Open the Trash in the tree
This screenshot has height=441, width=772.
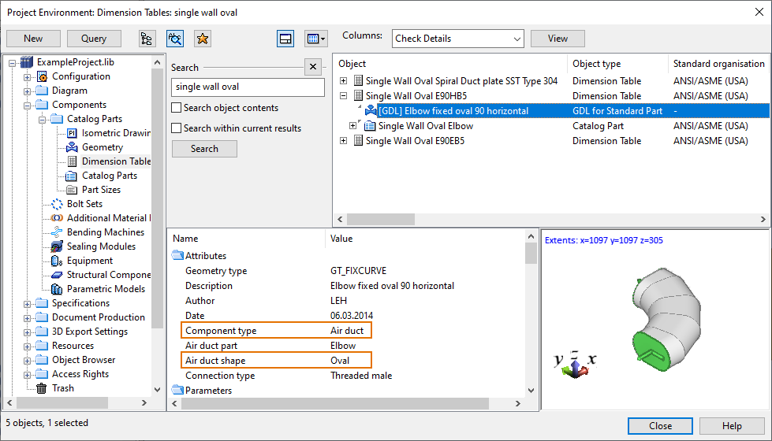pos(62,388)
